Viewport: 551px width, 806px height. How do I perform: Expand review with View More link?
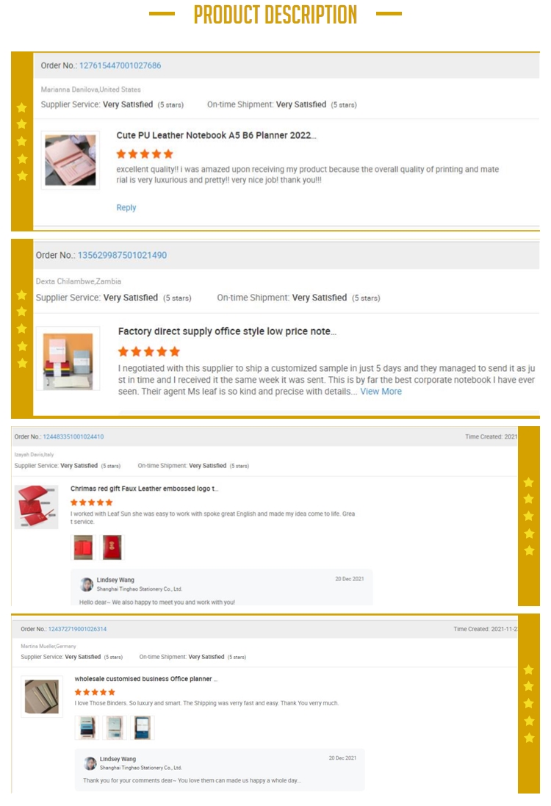[x=381, y=392]
